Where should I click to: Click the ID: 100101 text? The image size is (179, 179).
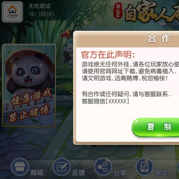point(42,14)
